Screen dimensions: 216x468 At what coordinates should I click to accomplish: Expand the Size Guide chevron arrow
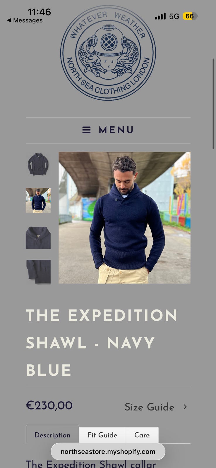point(185,407)
